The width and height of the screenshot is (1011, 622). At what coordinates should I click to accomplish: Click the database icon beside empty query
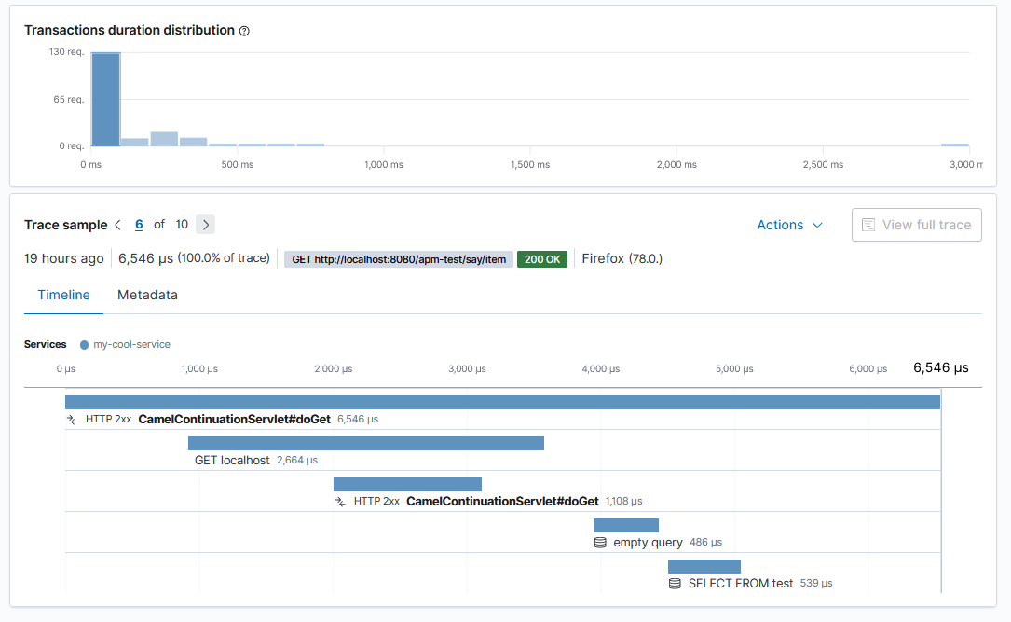[x=600, y=543]
